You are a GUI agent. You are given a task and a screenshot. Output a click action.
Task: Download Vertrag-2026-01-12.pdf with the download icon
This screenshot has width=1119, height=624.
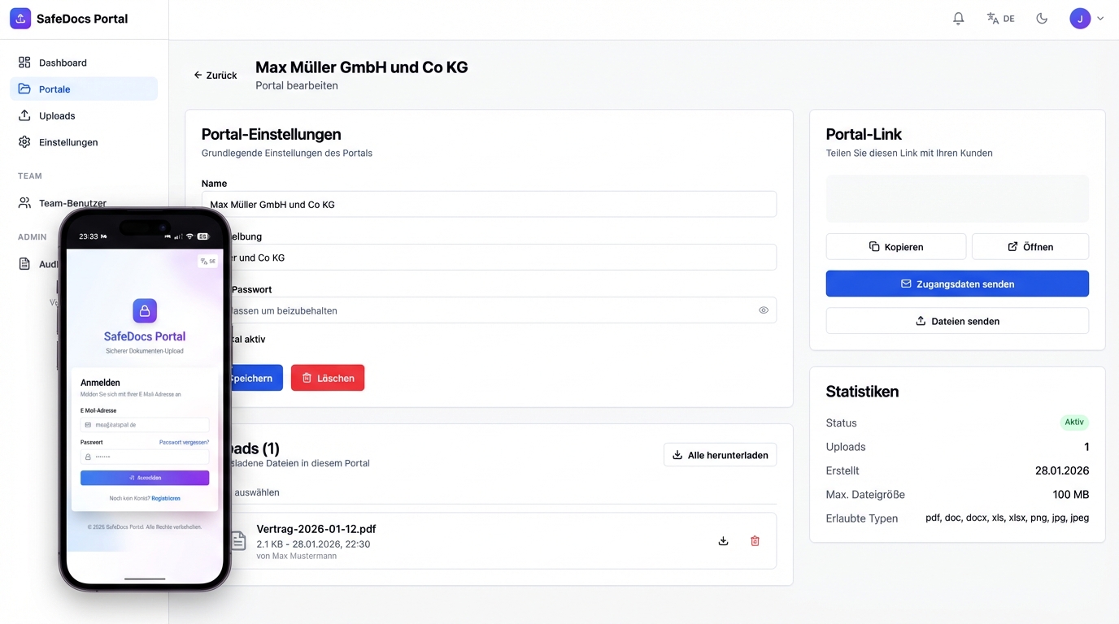click(x=723, y=540)
